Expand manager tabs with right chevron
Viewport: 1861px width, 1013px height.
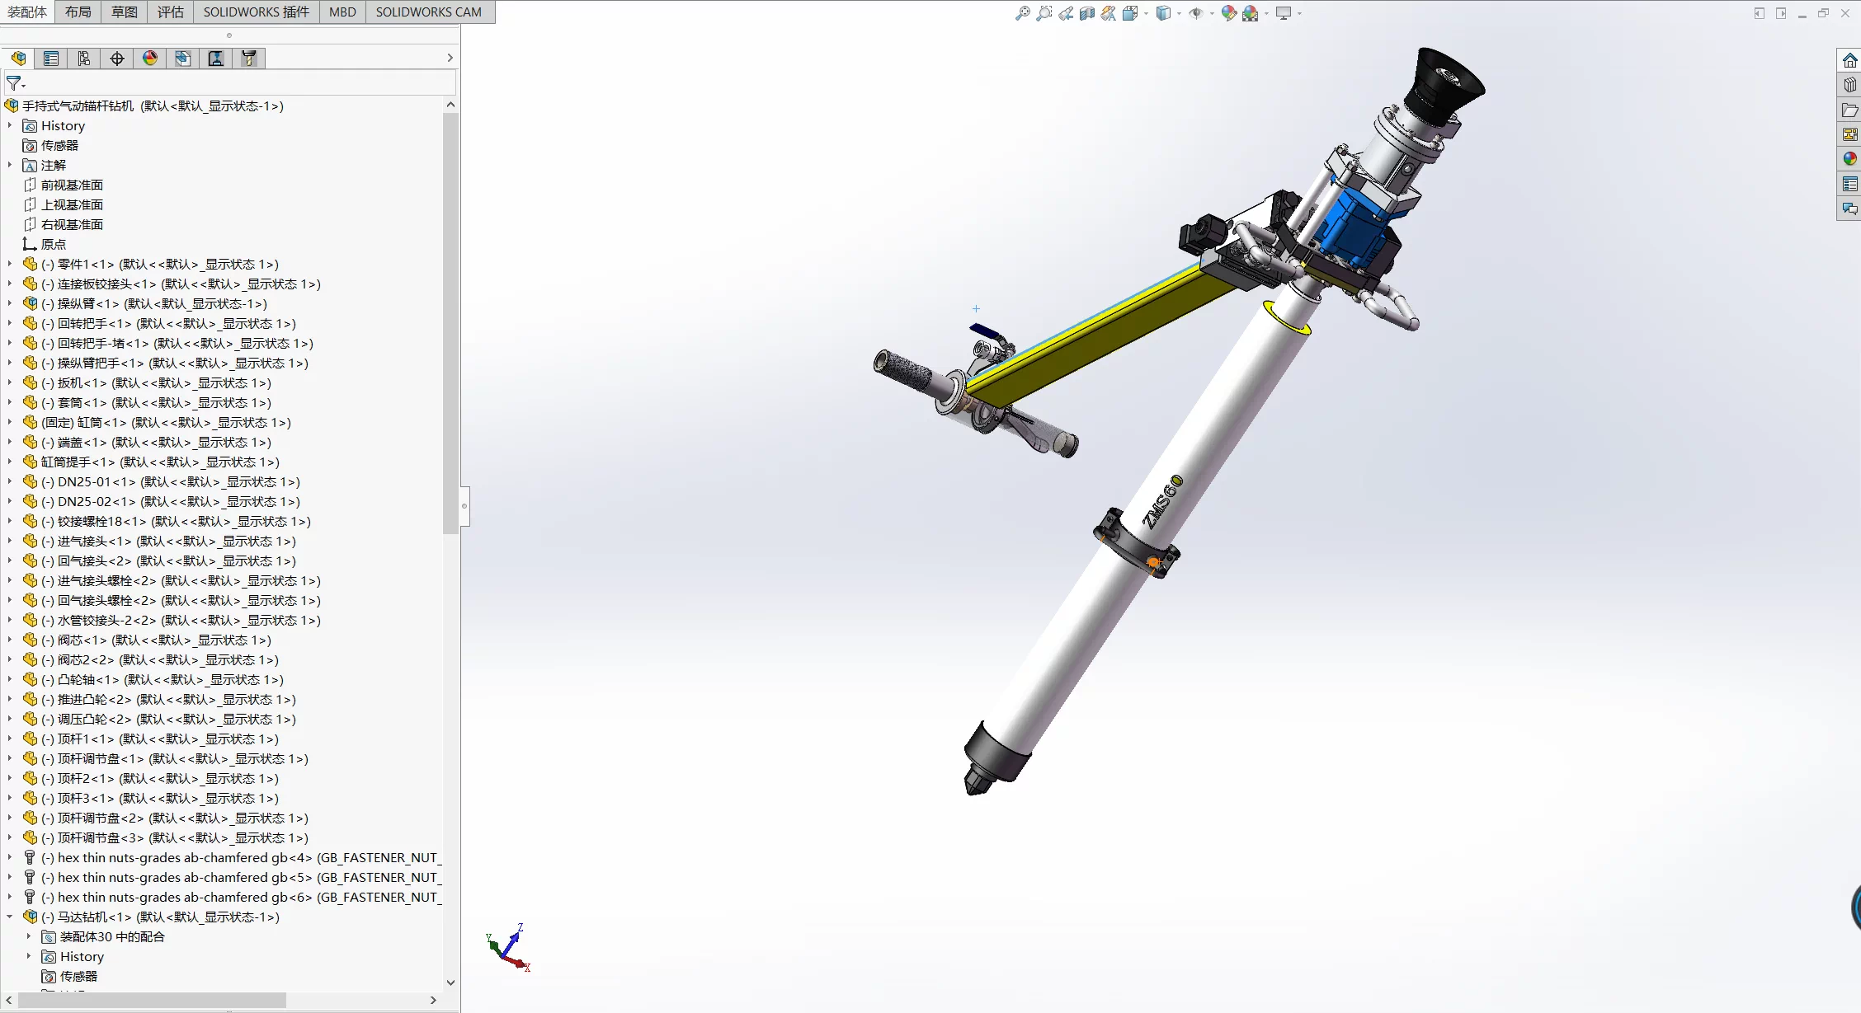(450, 58)
